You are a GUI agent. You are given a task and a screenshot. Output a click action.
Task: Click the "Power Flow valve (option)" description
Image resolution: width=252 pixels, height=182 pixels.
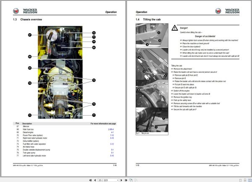click(33, 135)
